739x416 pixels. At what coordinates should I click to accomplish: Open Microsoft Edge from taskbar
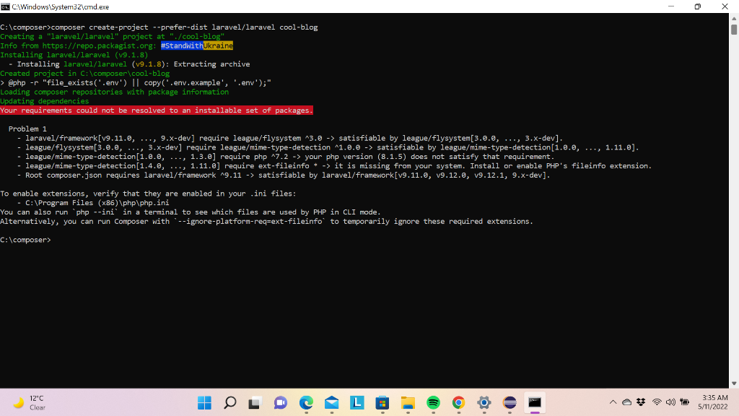pos(306,403)
